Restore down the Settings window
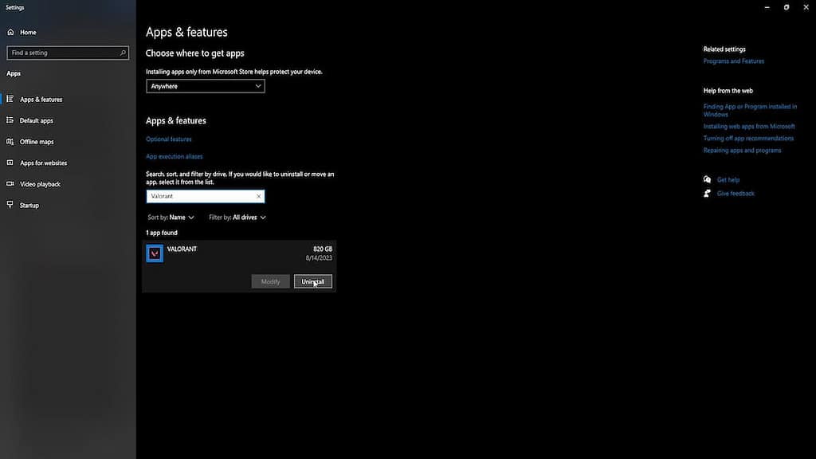Screen dimensions: 816x459 click(x=787, y=7)
